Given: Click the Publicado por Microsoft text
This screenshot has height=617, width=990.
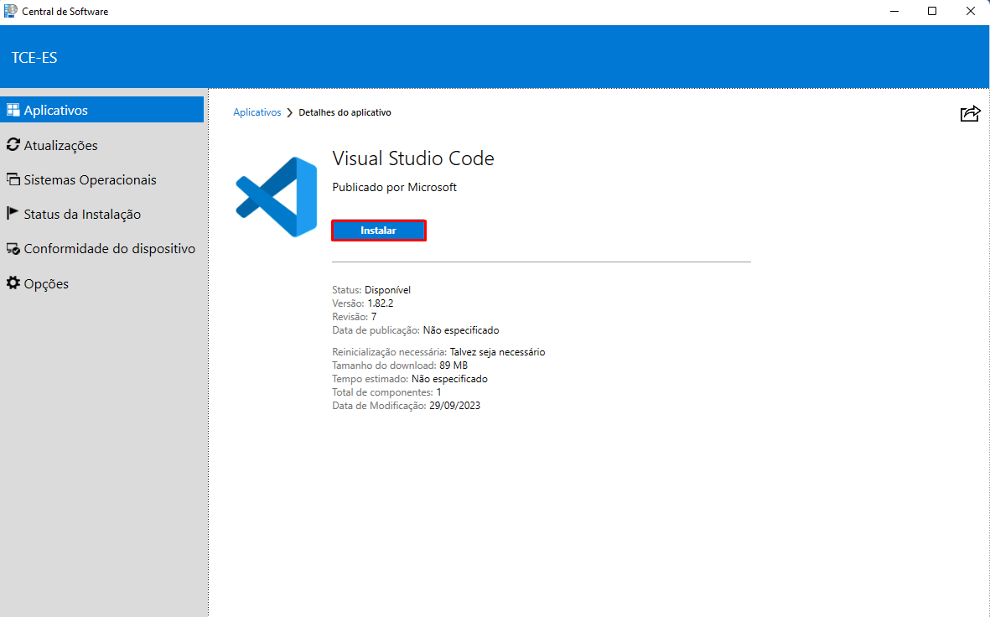Looking at the screenshot, I should [394, 188].
